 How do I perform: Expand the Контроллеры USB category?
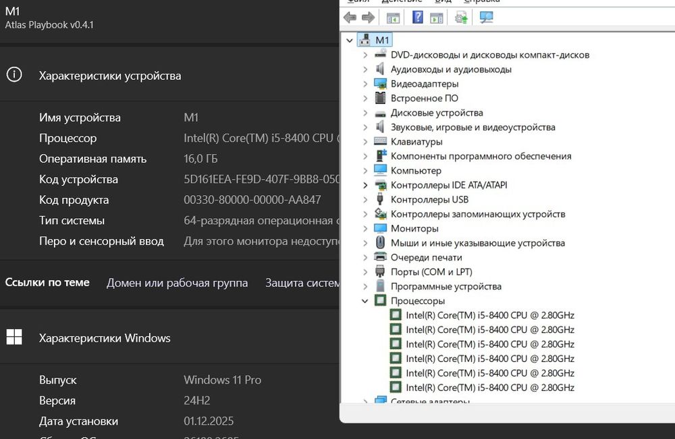(x=365, y=199)
